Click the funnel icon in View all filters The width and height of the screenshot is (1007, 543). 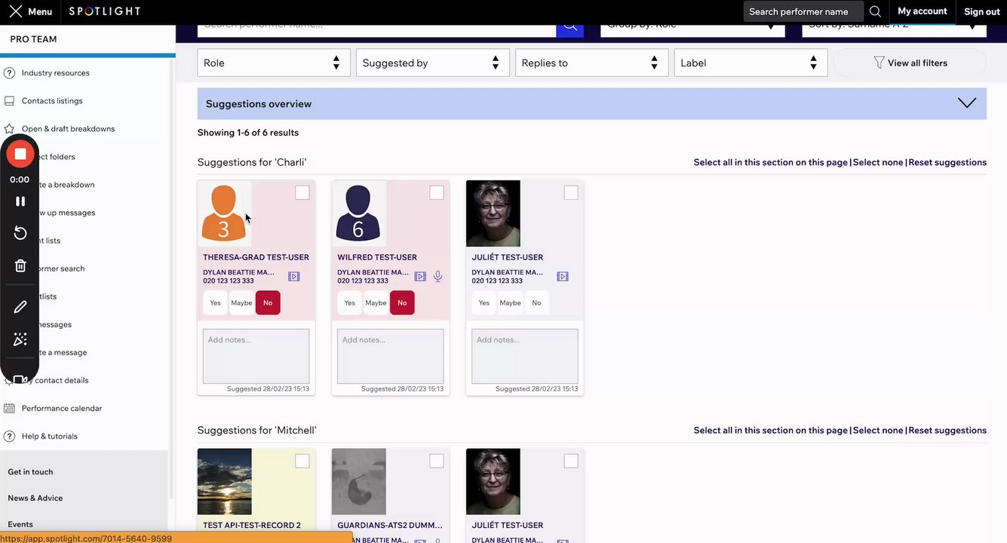879,63
